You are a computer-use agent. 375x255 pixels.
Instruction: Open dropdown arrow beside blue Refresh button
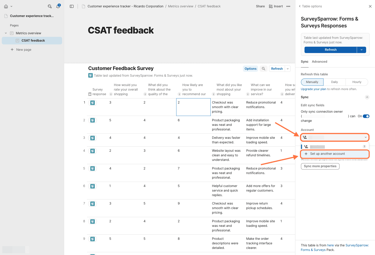click(x=361, y=50)
